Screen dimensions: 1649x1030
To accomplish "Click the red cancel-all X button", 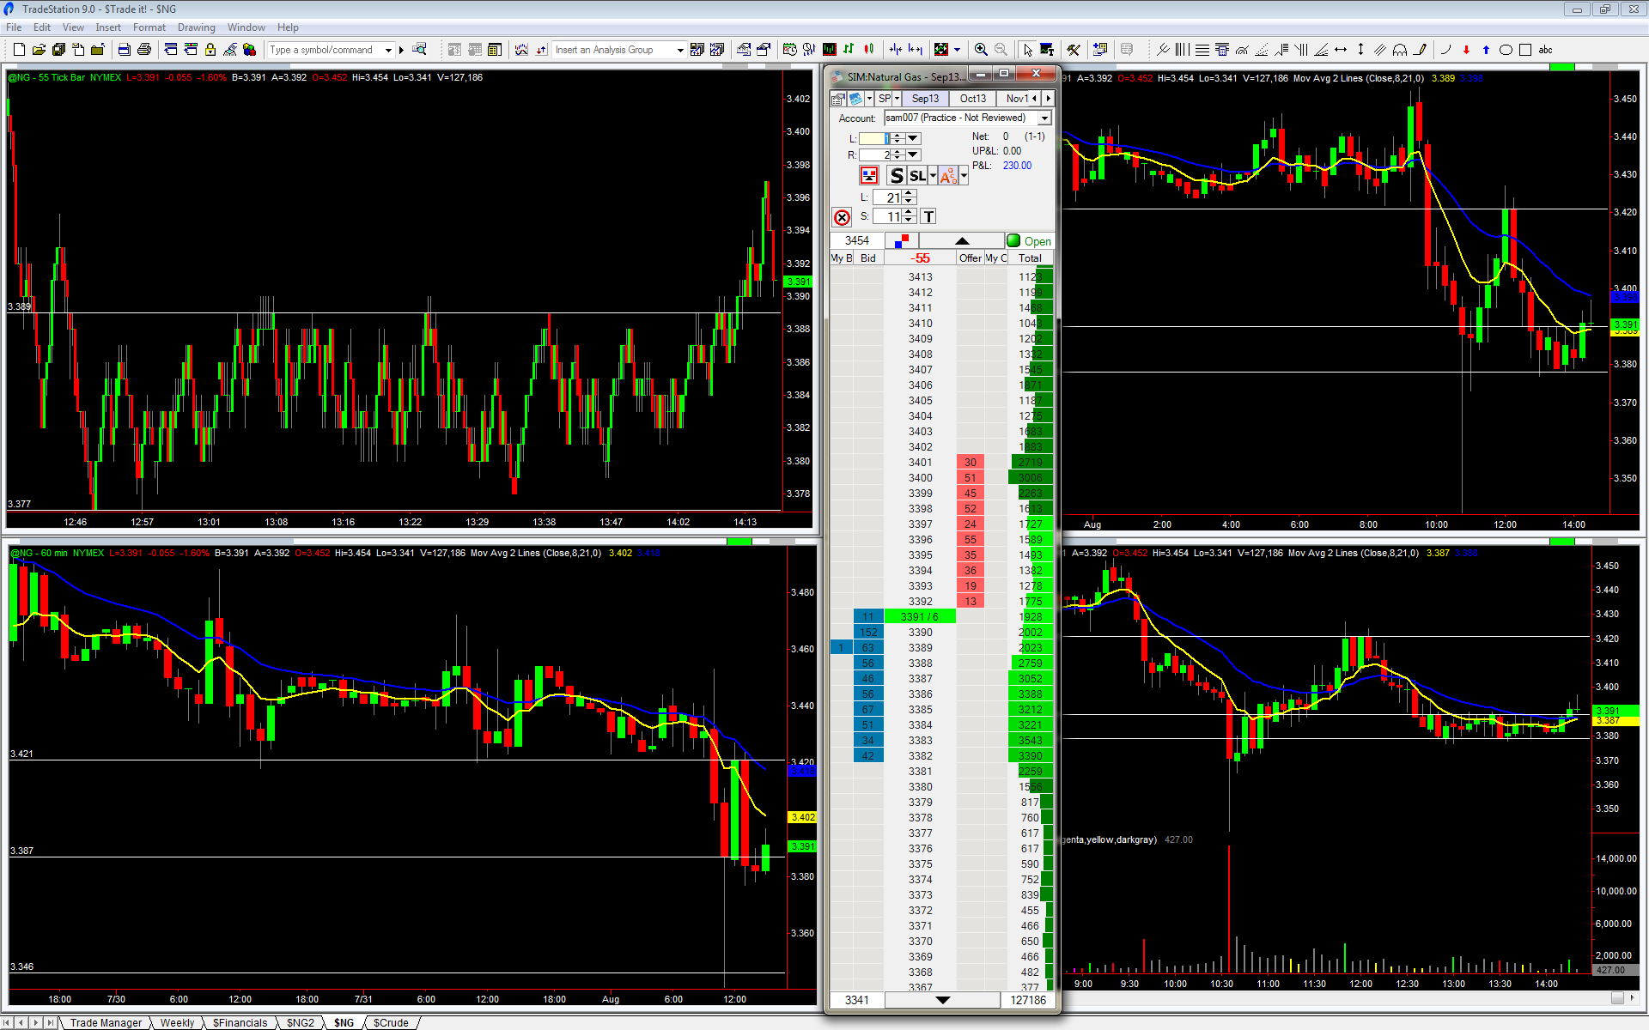I will [x=842, y=217].
